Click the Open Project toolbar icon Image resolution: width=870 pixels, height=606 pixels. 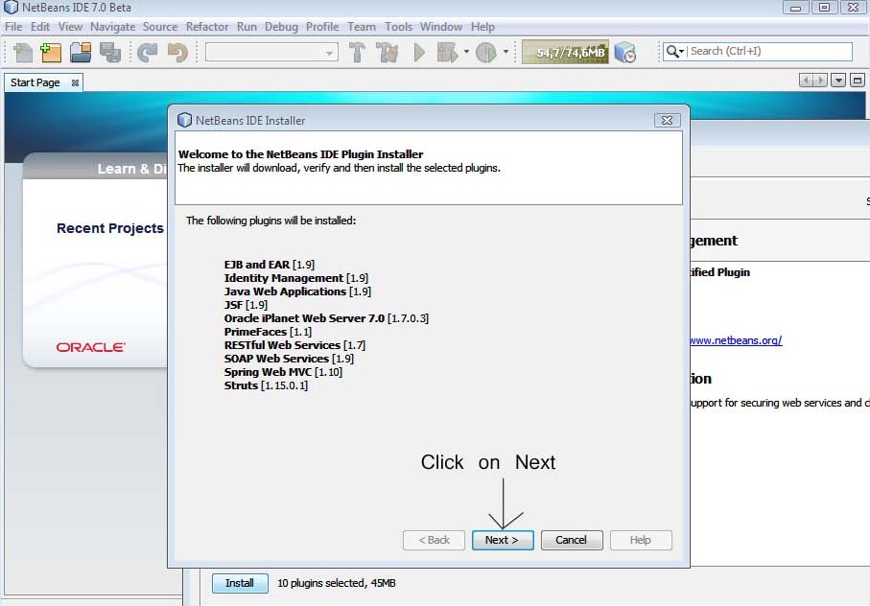tap(81, 52)
